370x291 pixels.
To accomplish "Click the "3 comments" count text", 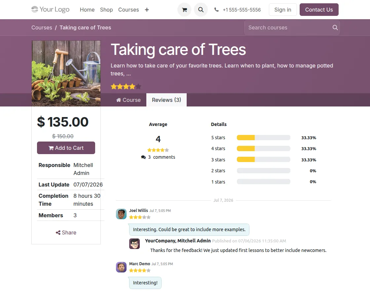I will point(162,157).
